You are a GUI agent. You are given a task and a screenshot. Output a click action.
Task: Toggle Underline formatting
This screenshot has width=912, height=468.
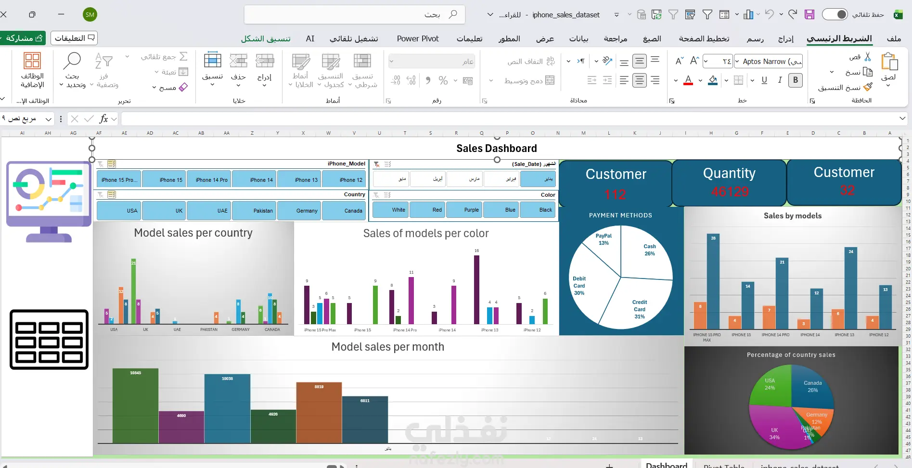click(x=764, y=80)
